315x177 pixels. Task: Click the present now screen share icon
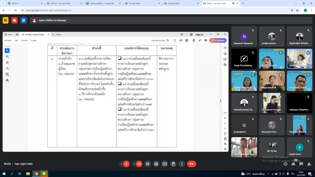click(165, 164)
